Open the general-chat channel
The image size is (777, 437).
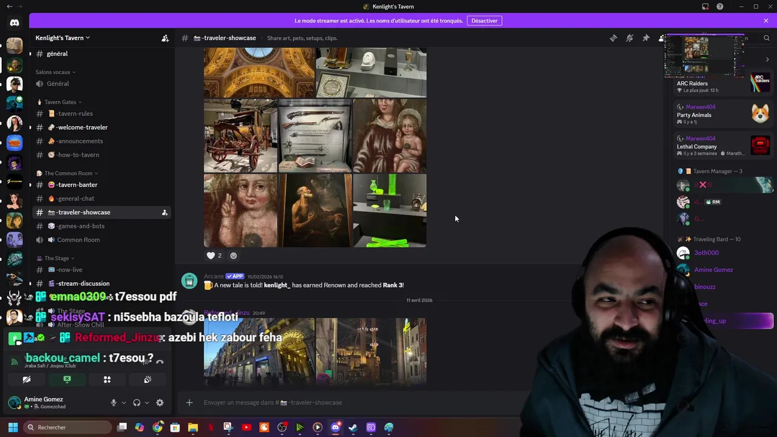(x=101, y=198)
